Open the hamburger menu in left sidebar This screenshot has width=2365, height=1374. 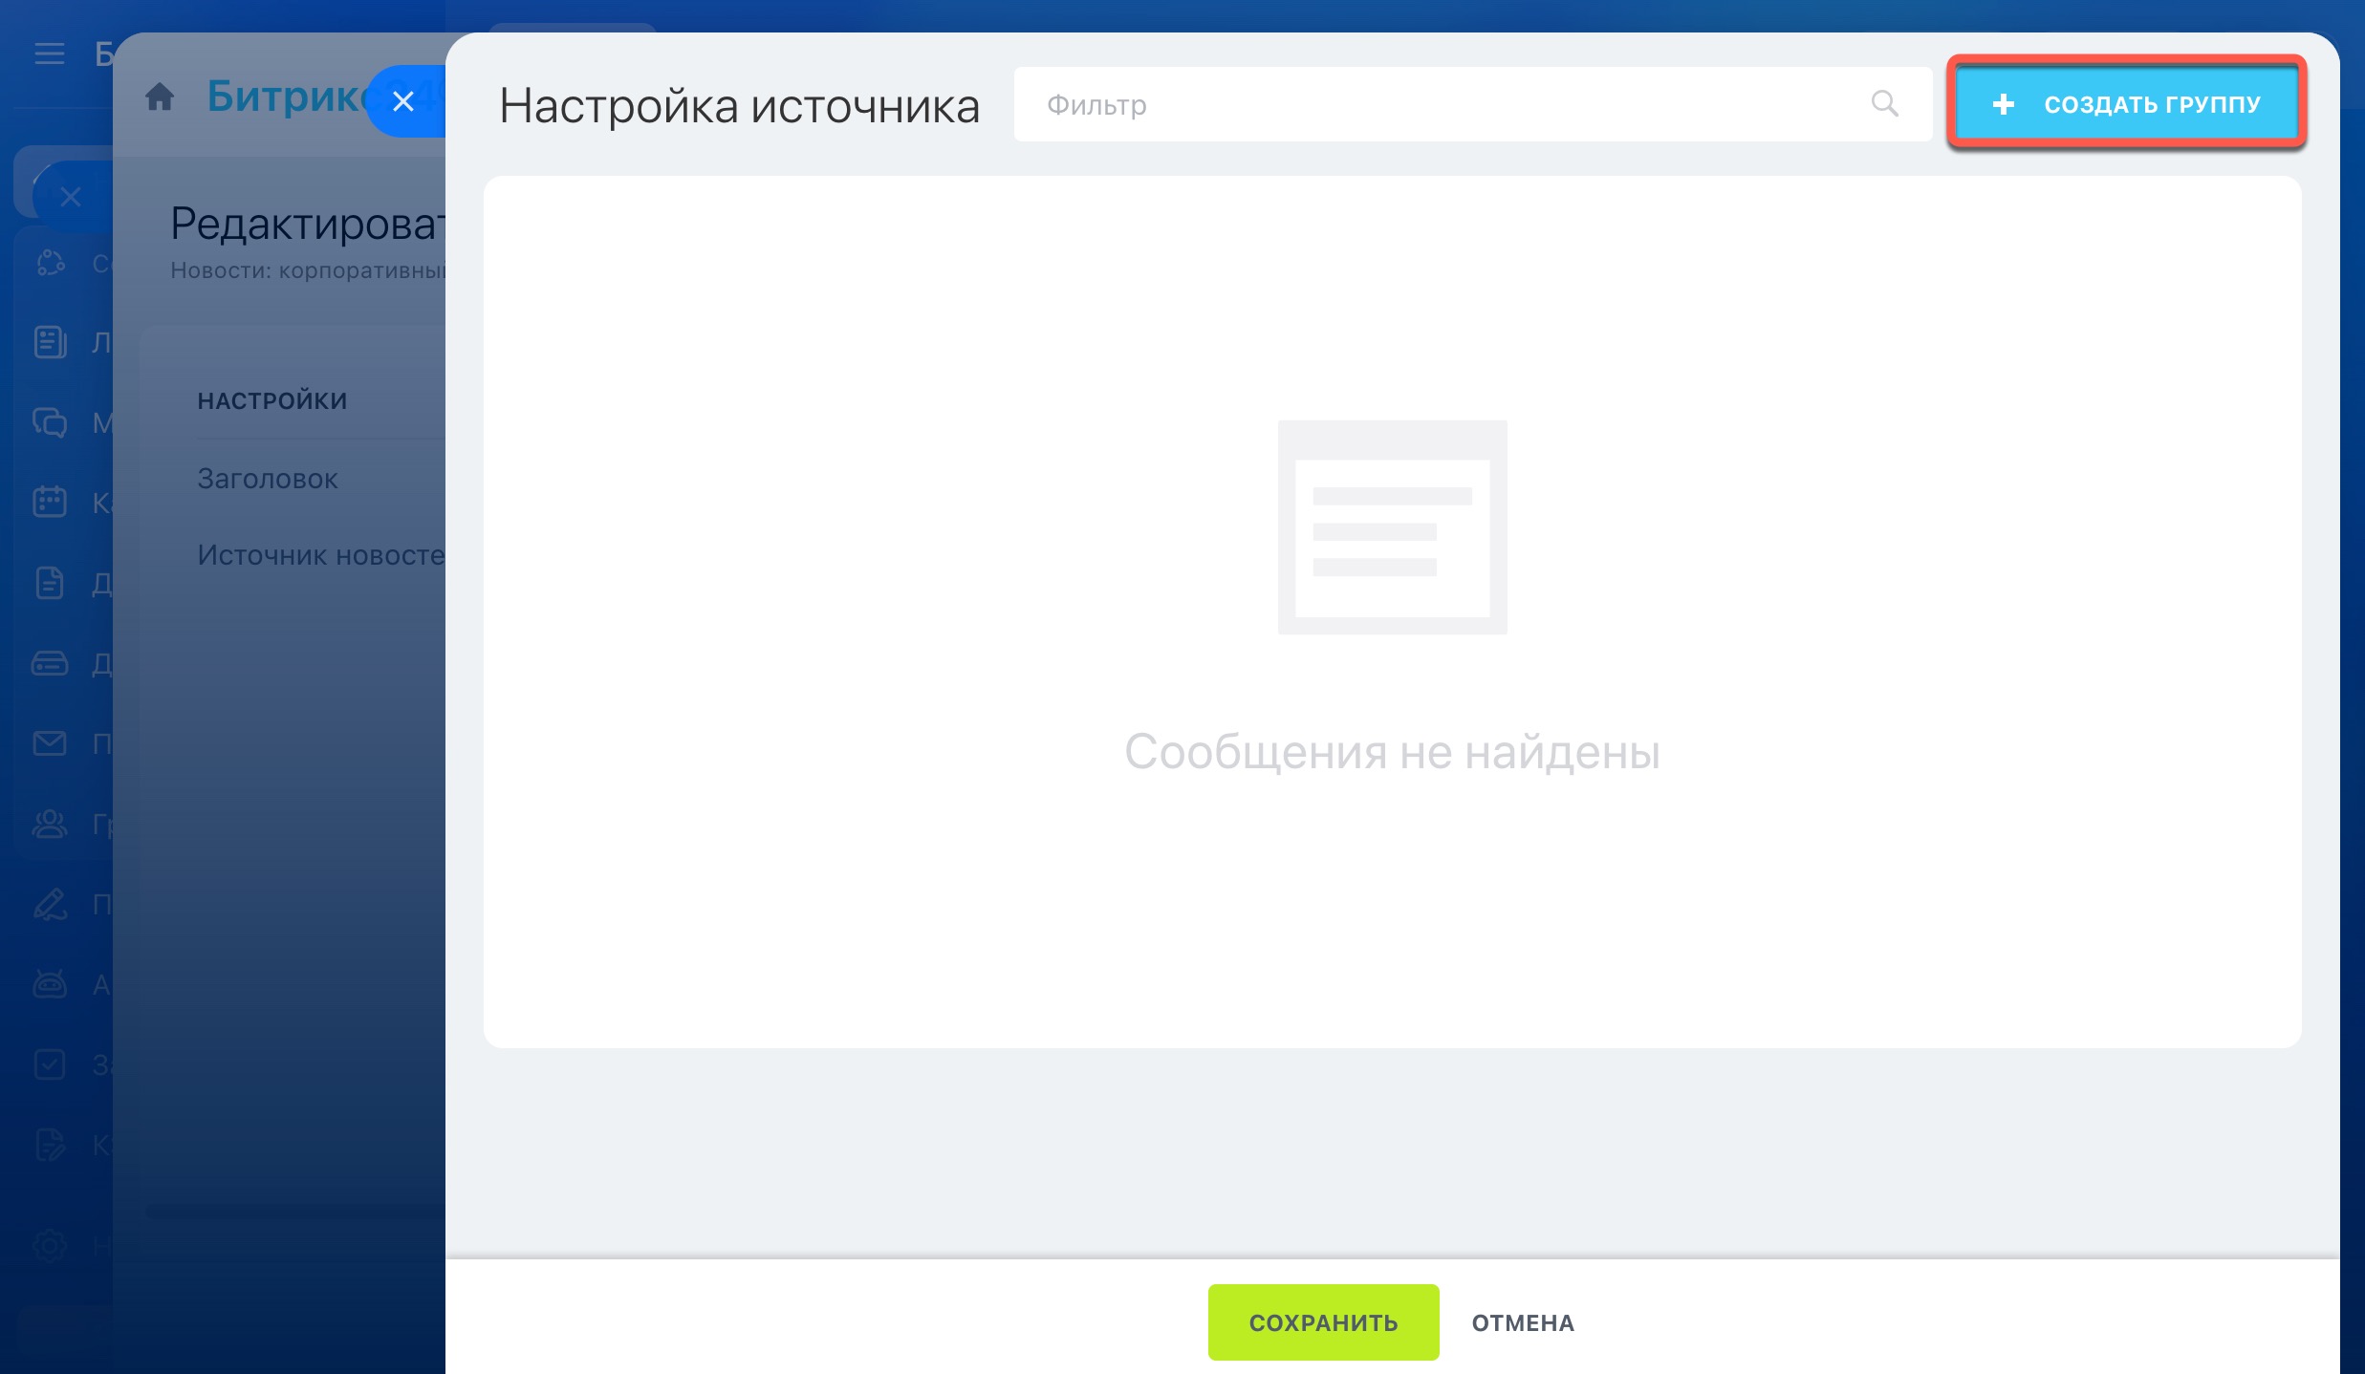(x=50, y=53)
